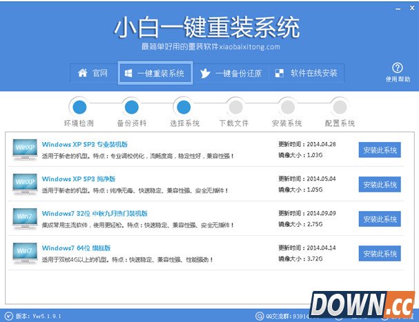Click Windows7 64位 旗舰版 title link
The image size is (419, 322).
click(x=75, y=248)
